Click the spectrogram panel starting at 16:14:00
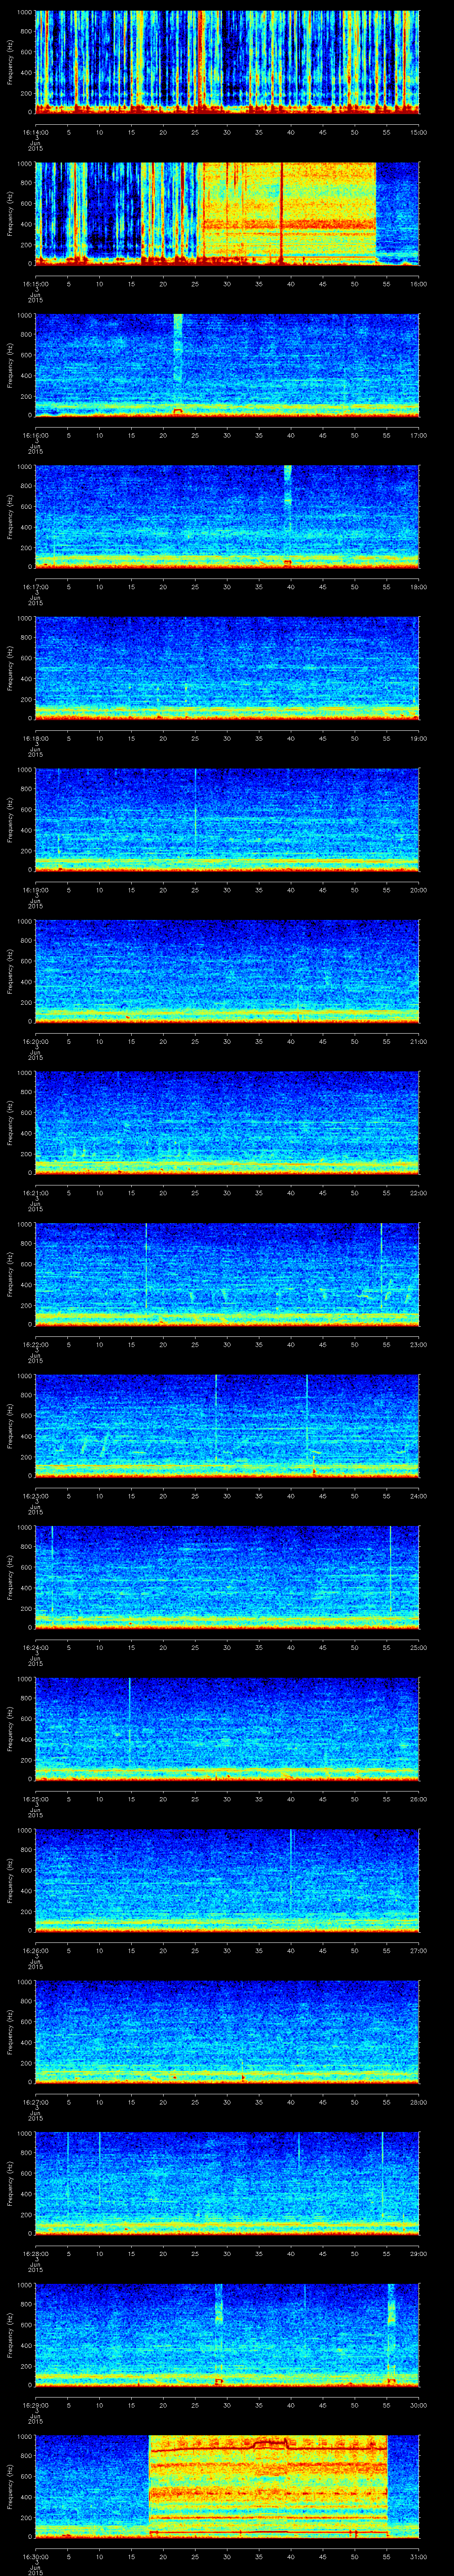The image size is (454, 2576). (227, 62)
